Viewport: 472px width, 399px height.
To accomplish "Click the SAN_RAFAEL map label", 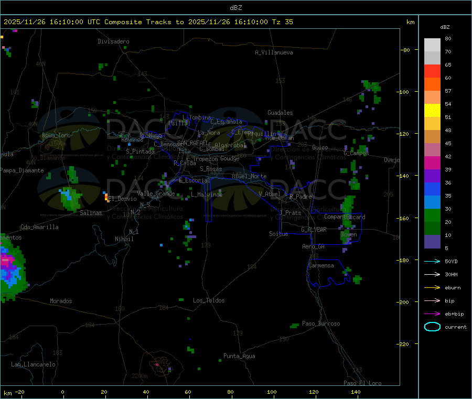I will pos(192,143).
